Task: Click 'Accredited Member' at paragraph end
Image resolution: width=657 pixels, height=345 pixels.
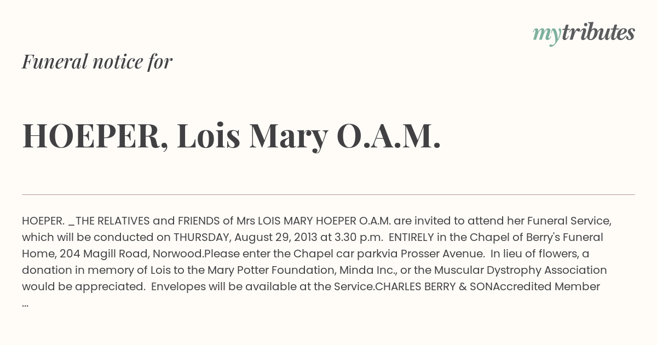Action: (x=547, y=286)
